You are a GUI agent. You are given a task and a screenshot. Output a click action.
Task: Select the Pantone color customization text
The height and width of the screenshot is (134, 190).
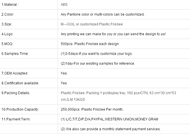(103, 14)
